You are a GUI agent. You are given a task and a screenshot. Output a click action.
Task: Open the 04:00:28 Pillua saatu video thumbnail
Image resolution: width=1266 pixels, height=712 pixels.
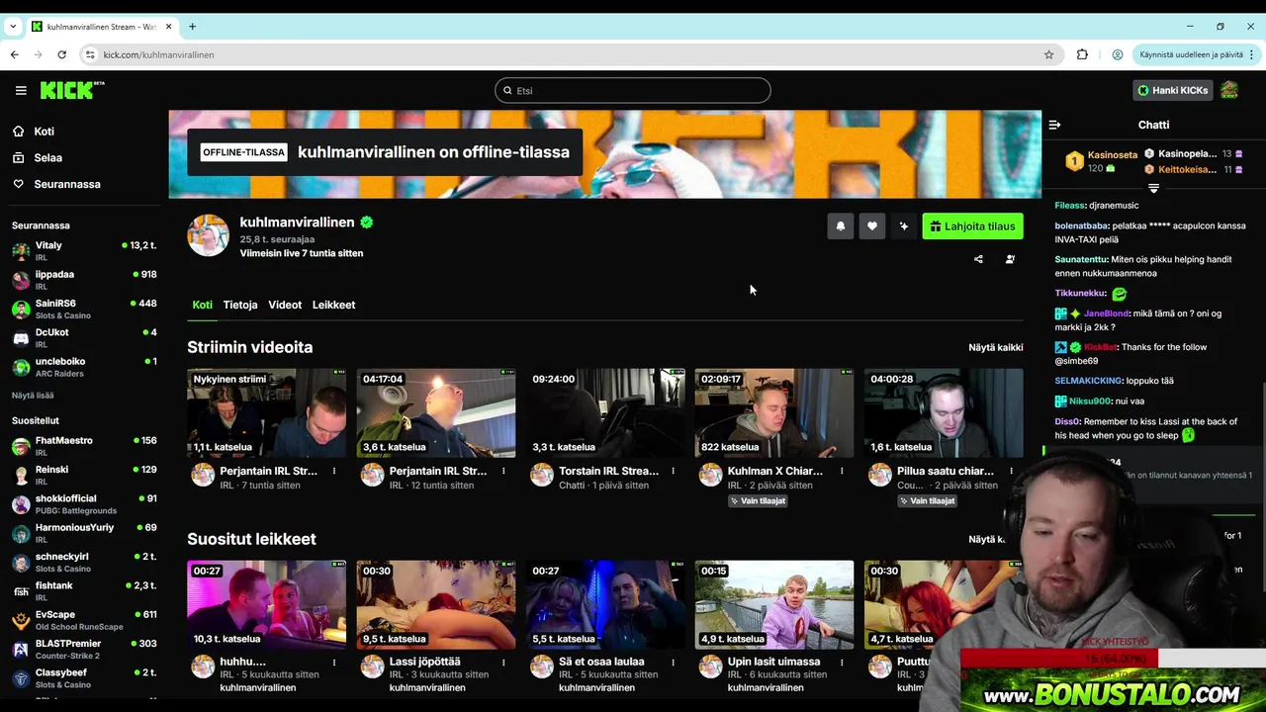coord(944,413)
